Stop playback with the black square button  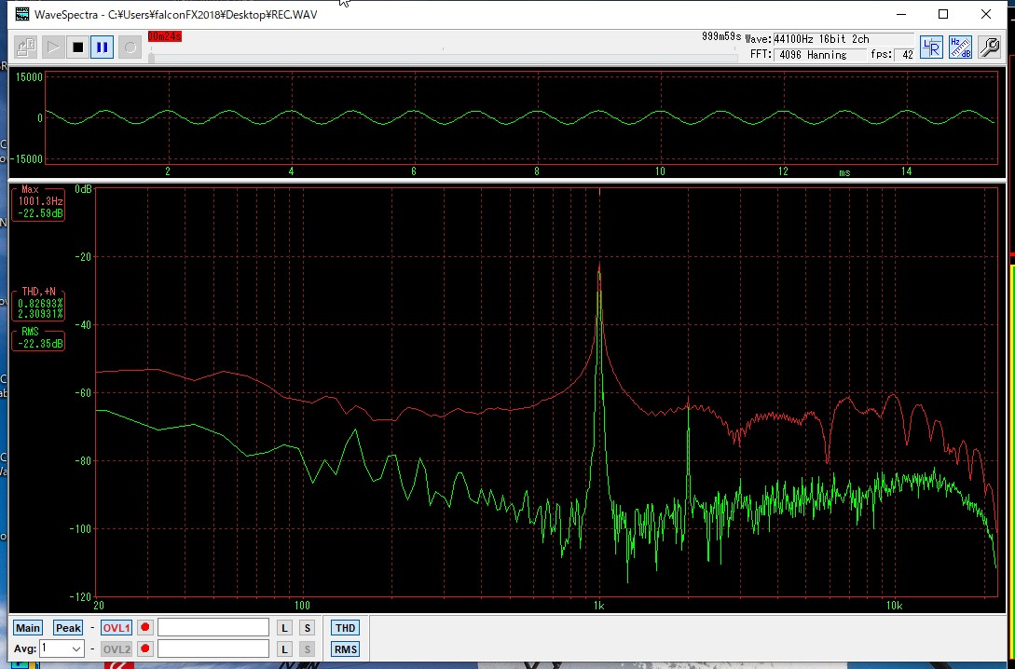[x=77, y=47]
